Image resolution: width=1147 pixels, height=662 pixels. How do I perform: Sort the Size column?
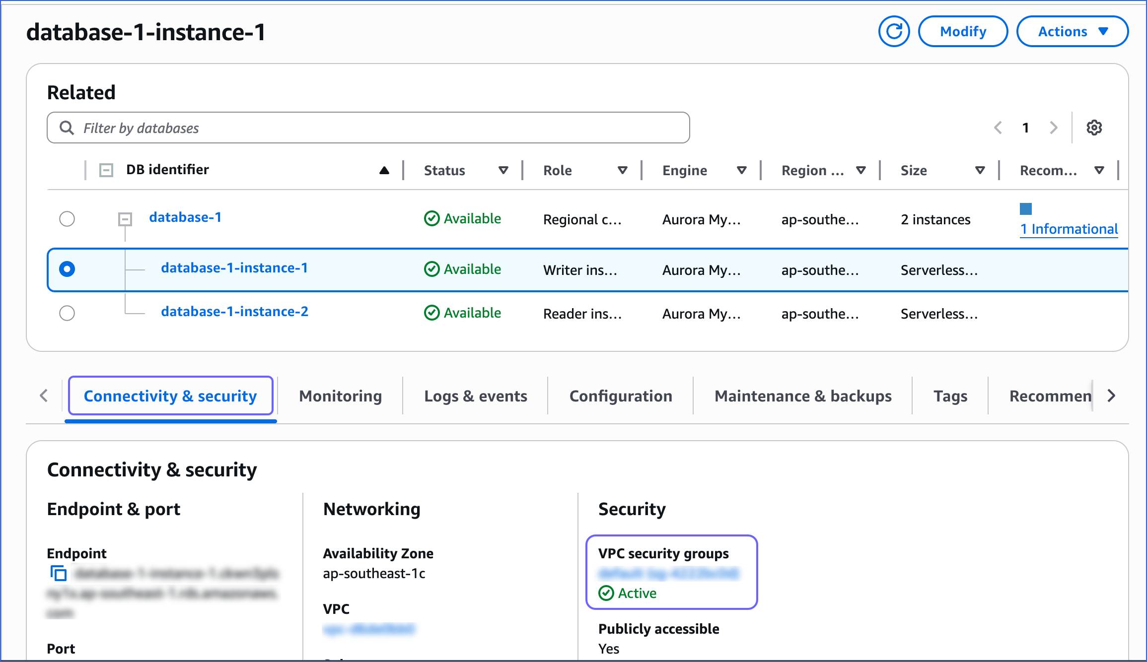pyautogui.click(x=980, y=170)
